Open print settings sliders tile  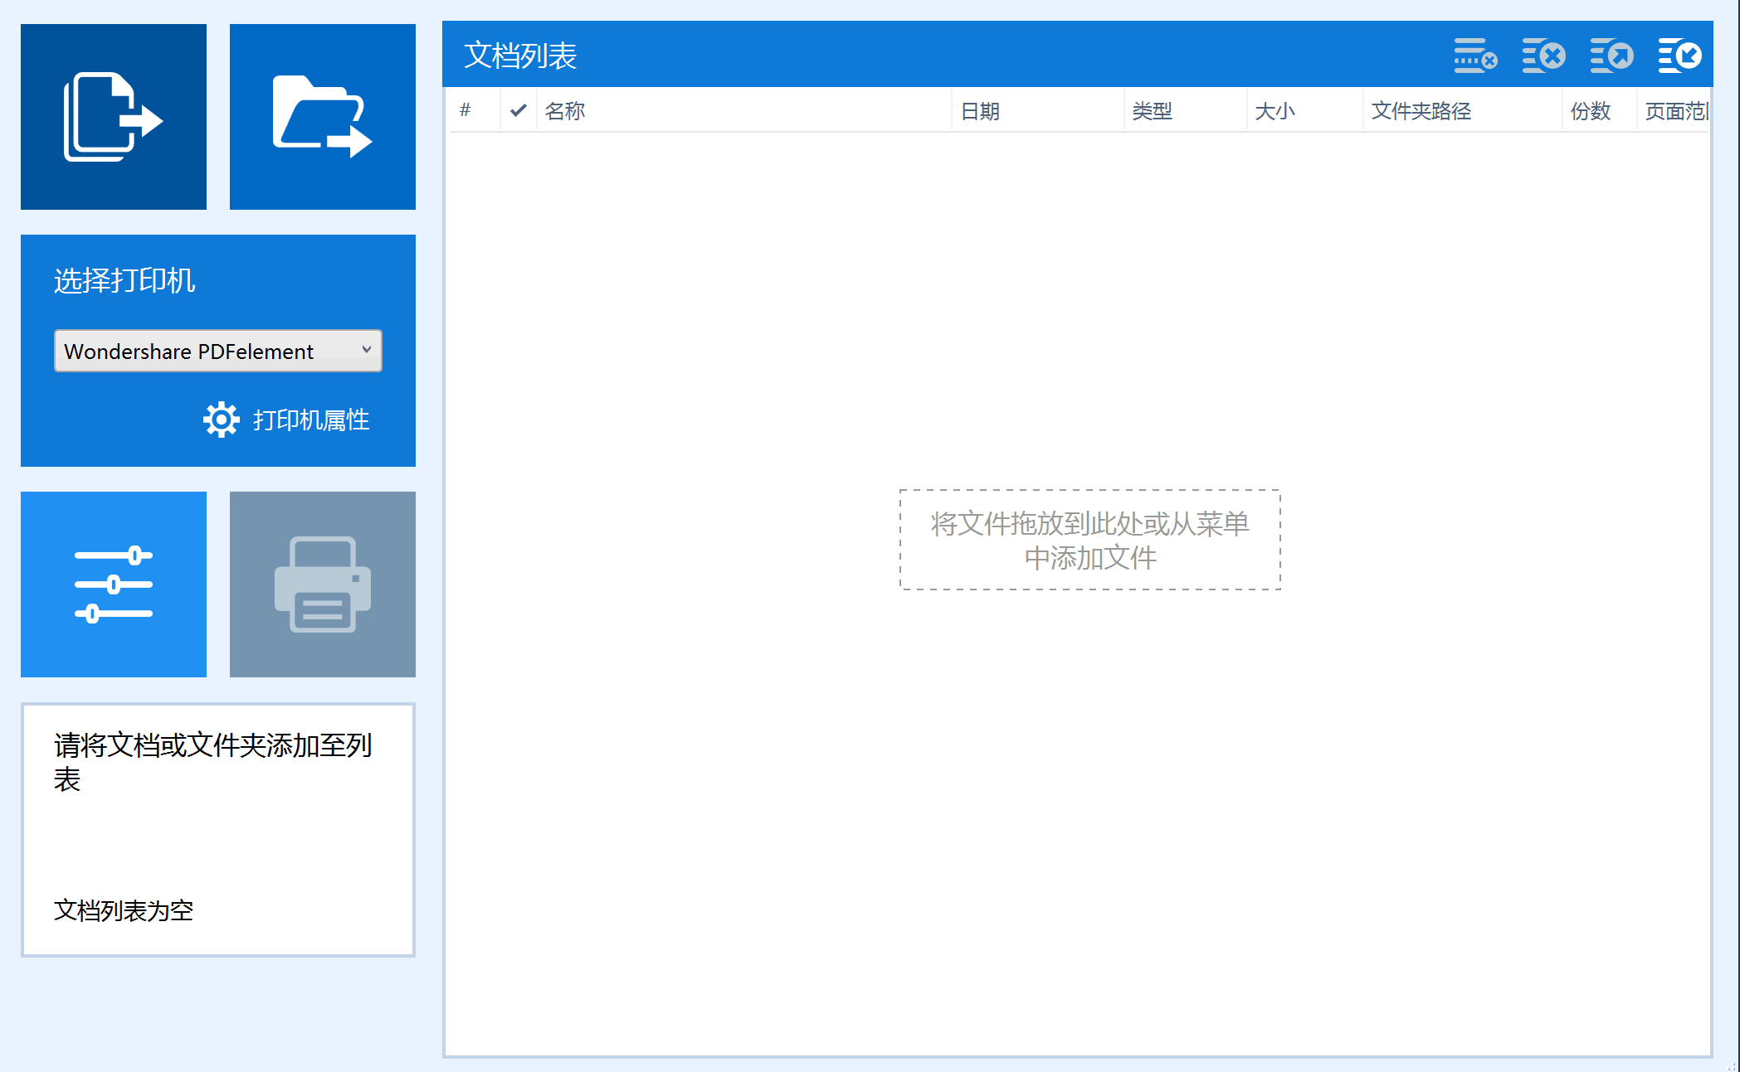pyautogui.click(x=114, y=585)
